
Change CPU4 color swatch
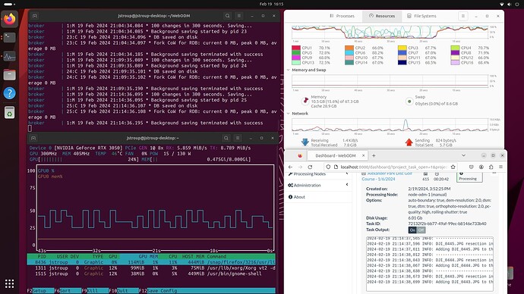[x=455, y=48]
